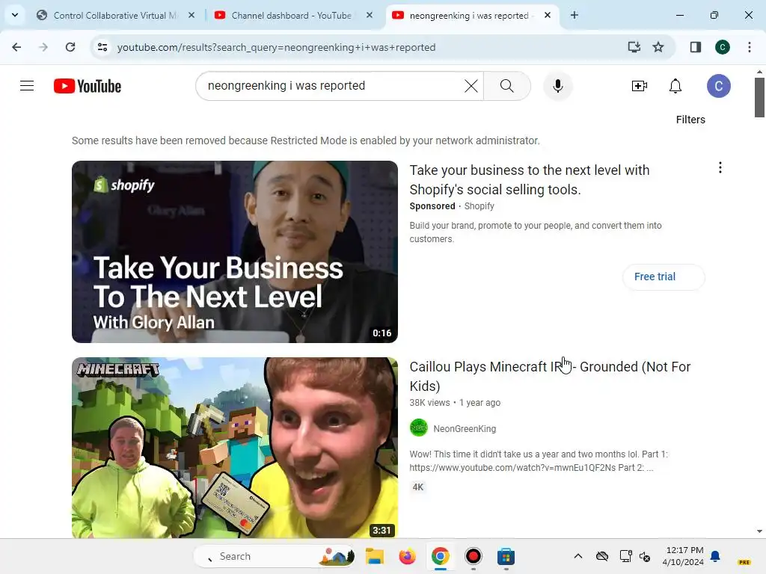This screenshot has width=766, height=574.
Task: Start voice search with microphone icon
Action: (557, 86)
